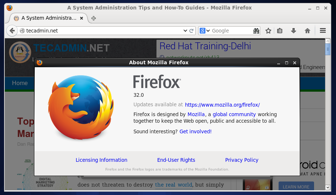Viewport: 336px width, 195px height.
Task: Click the site identity globe icon in URL bar
Action: (x=22, y=31)
